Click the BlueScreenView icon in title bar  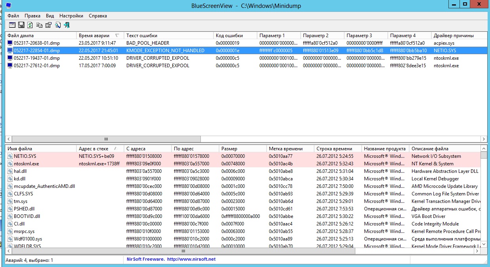tap(8, 5)
